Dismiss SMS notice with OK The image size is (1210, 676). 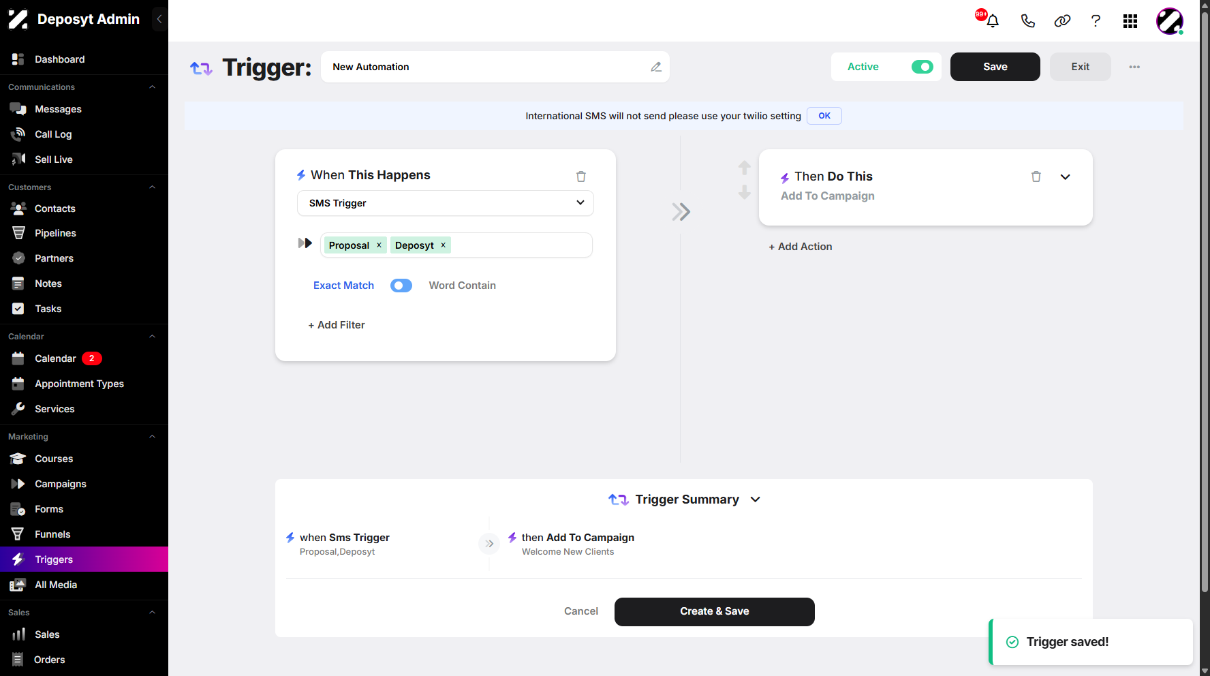point(824,116)
